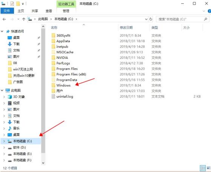
Task: Switch to large icons view layout
Action: pyautogui.click(x=209, y=168)
